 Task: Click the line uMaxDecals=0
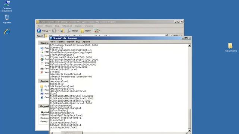click(x=59, y=82)
